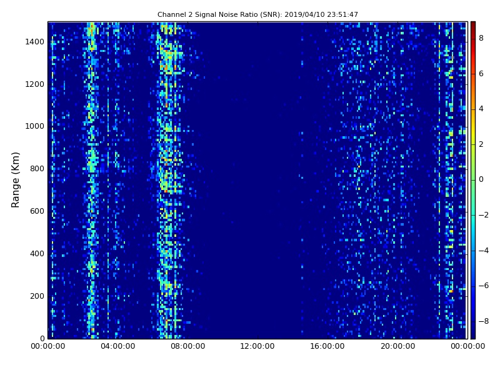Viewport: 500px width, 375px height.
Task: Click the 'Range (Km)' y-axis label
Action: click(15, 180)
